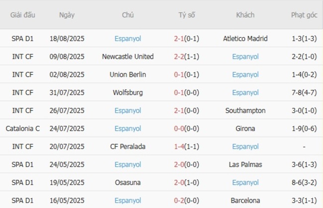
Task: Click the "Ngày" column header
Action: coord(67,15)
